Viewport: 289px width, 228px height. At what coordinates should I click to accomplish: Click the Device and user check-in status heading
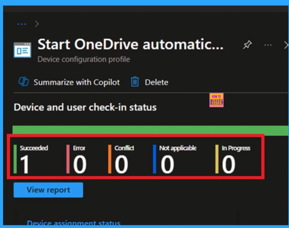coord(85,107)
